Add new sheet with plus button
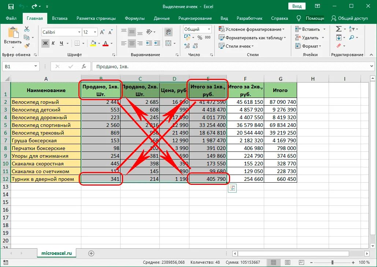 click(91, 253)
